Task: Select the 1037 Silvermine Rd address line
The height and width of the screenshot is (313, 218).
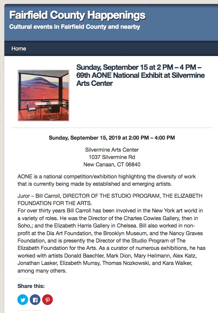Action: [112, 157]
